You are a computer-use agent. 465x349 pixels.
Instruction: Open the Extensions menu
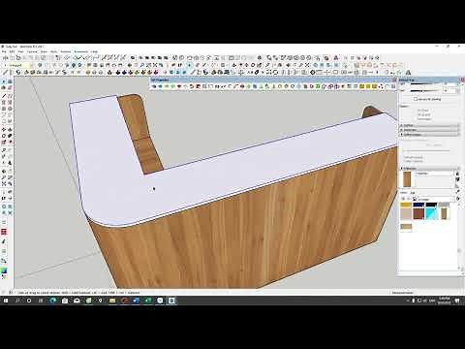[x=81, y=51]
